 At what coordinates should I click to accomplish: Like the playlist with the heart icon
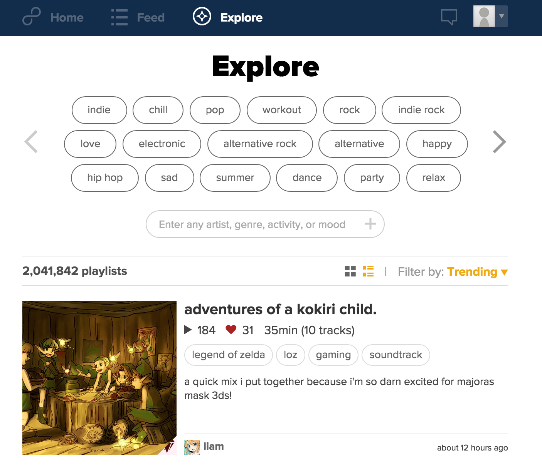[x=231, y=330]
